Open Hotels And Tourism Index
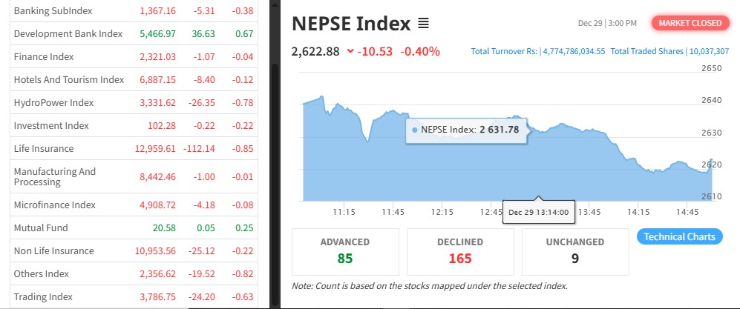The width and height of the screenshot is (740, 309). coord(69,79)
